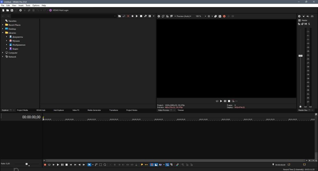This screenshot has height=171, width=318.
Task: Open Project Properties gear in main toolbar
Action: coord(21,10)
